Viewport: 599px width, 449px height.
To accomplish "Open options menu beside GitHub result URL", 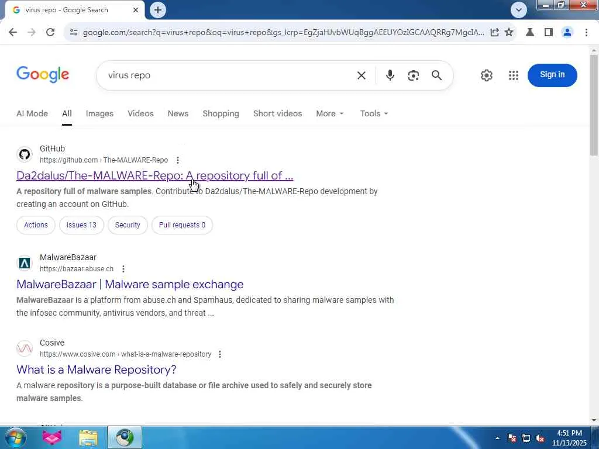I will point(178,160).
